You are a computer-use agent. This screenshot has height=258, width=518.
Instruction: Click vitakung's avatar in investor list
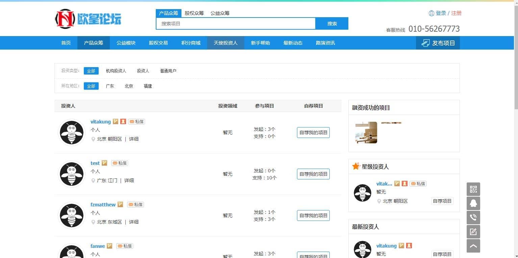pyautogui.click(x=72, y=133)
